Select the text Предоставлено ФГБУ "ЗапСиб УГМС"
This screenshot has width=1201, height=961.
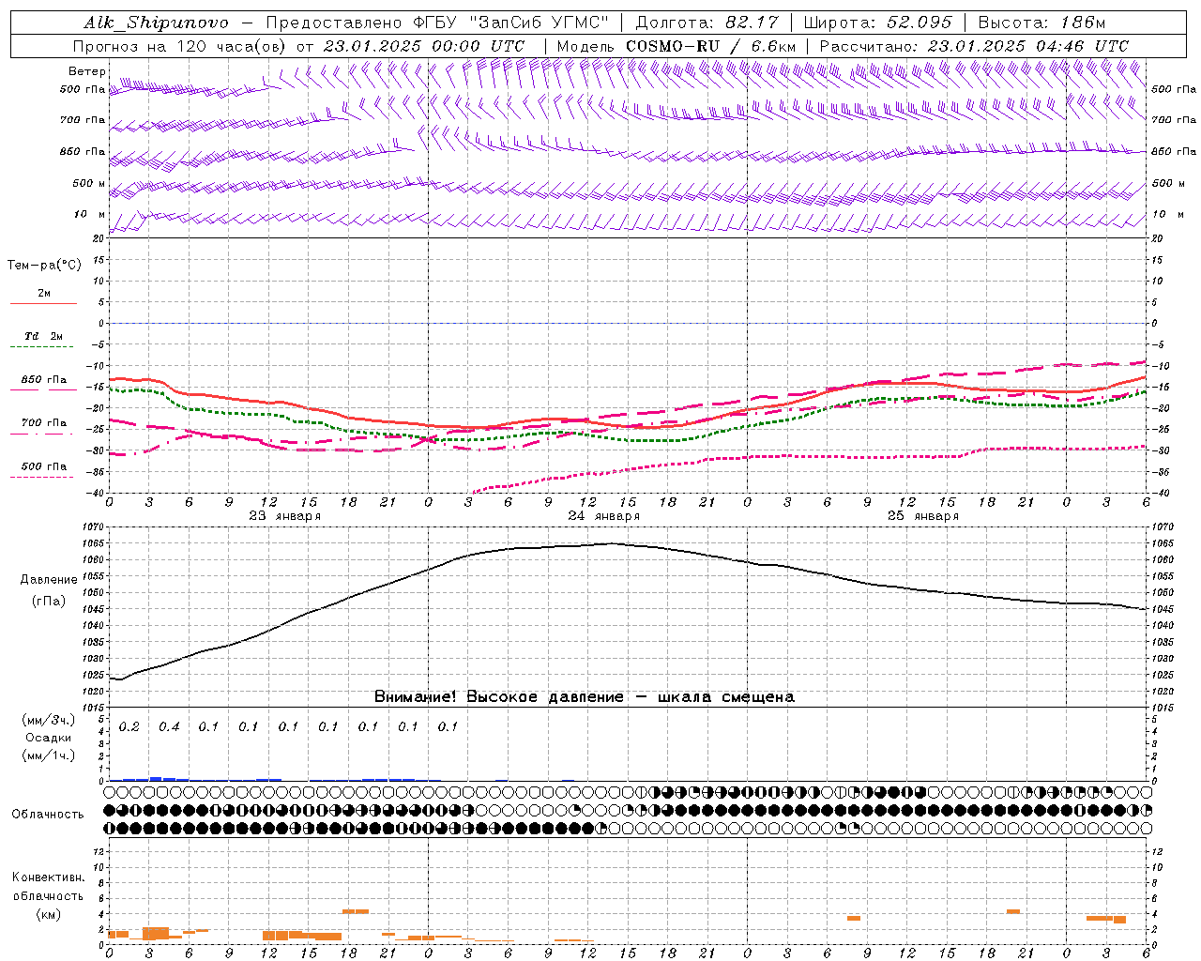click(x=438, y=23)
